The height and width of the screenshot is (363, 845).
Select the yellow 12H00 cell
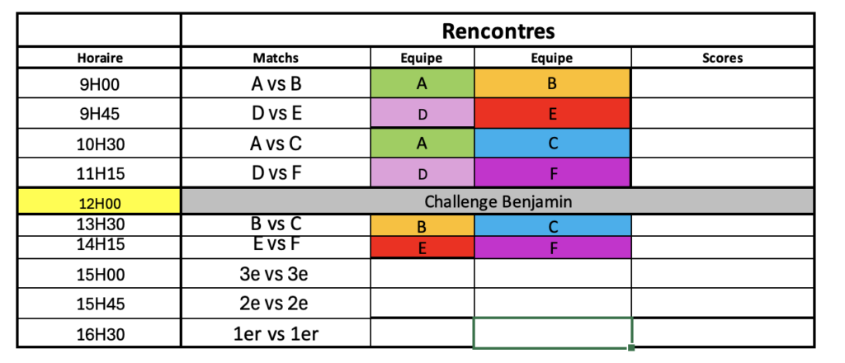point(99,200)
